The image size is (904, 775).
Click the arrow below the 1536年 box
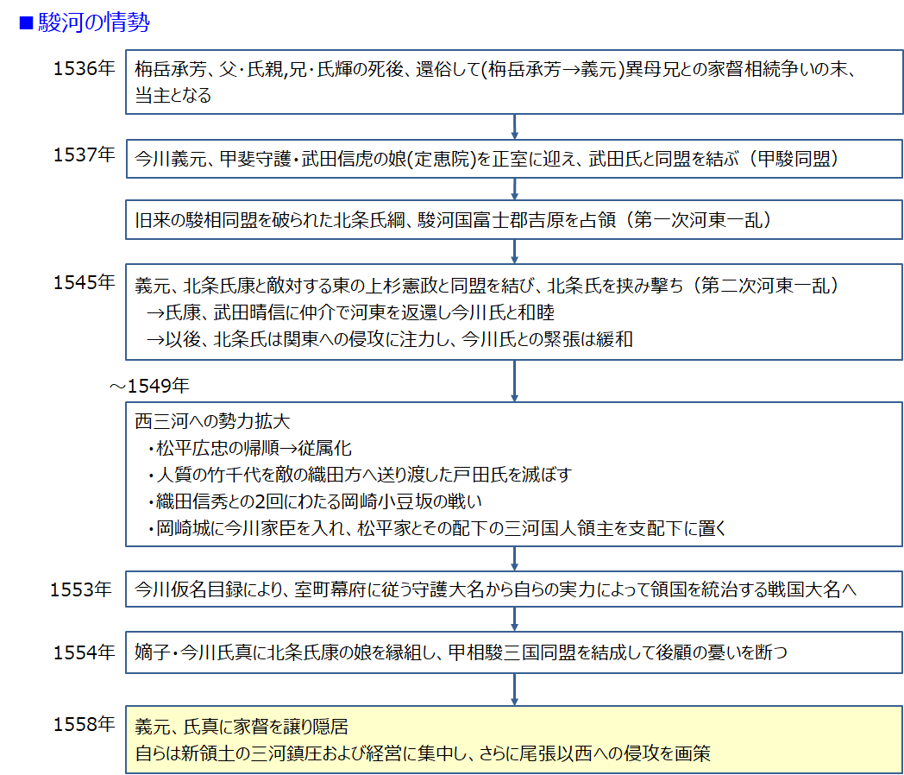(x=515, y=127)
